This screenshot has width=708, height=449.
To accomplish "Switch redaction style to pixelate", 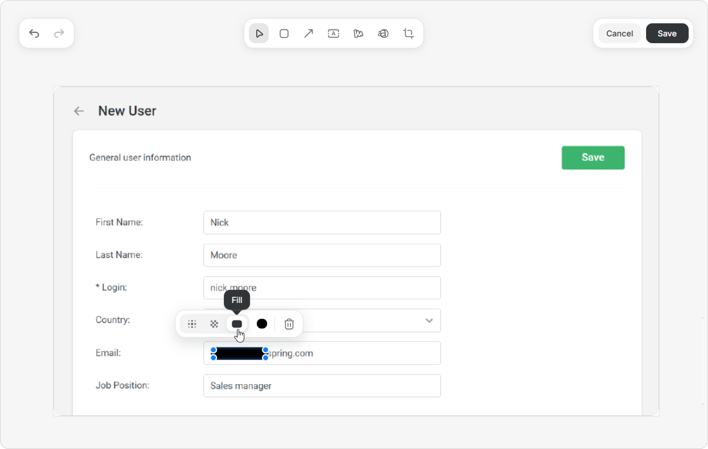I will click(214, 324).
